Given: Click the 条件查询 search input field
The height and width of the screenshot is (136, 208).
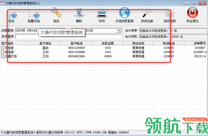Looking at the screenshot, I should coord(68,36).
